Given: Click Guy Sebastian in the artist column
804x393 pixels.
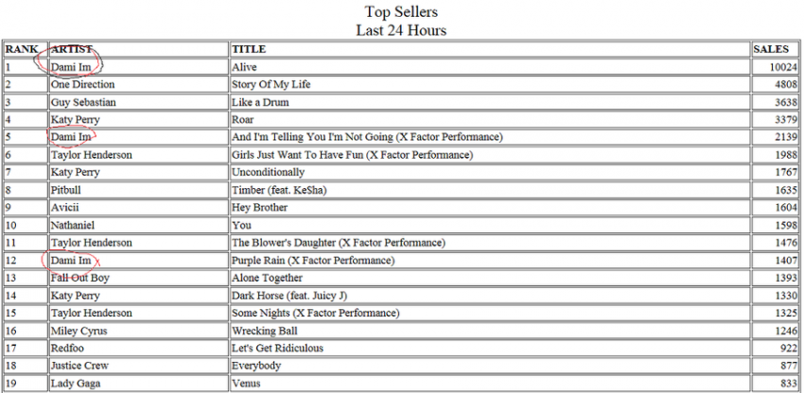Looking at the screenshot, I should coord(83,102).
